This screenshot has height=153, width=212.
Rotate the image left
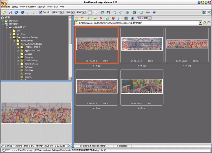click(115, 12)
